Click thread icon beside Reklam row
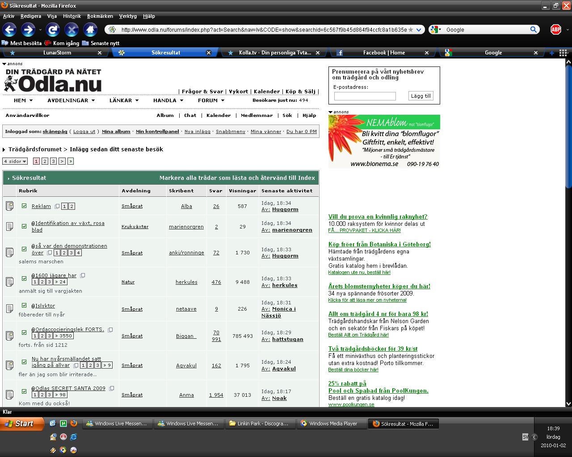Screen dimensions: 572x457 click(9, 206)
